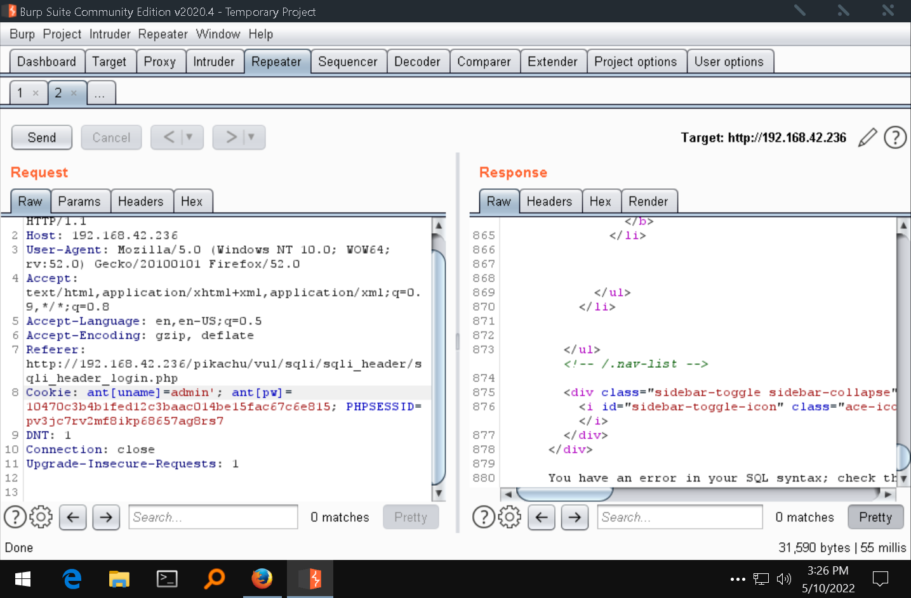Viewport: 911px width, 598px height.
Task: Go forward to next request in history
Action: pyautogui.click(x=231, y=137)
